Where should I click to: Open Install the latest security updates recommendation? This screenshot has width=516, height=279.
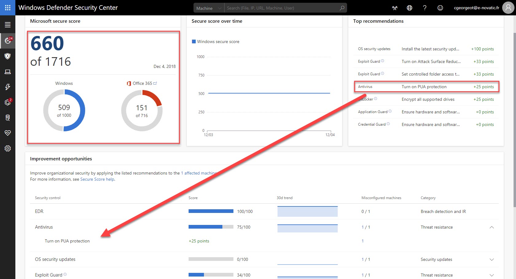click(430, 49)
